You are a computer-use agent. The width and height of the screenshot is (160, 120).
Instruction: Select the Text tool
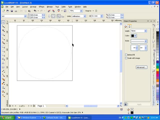pos(3,63)
